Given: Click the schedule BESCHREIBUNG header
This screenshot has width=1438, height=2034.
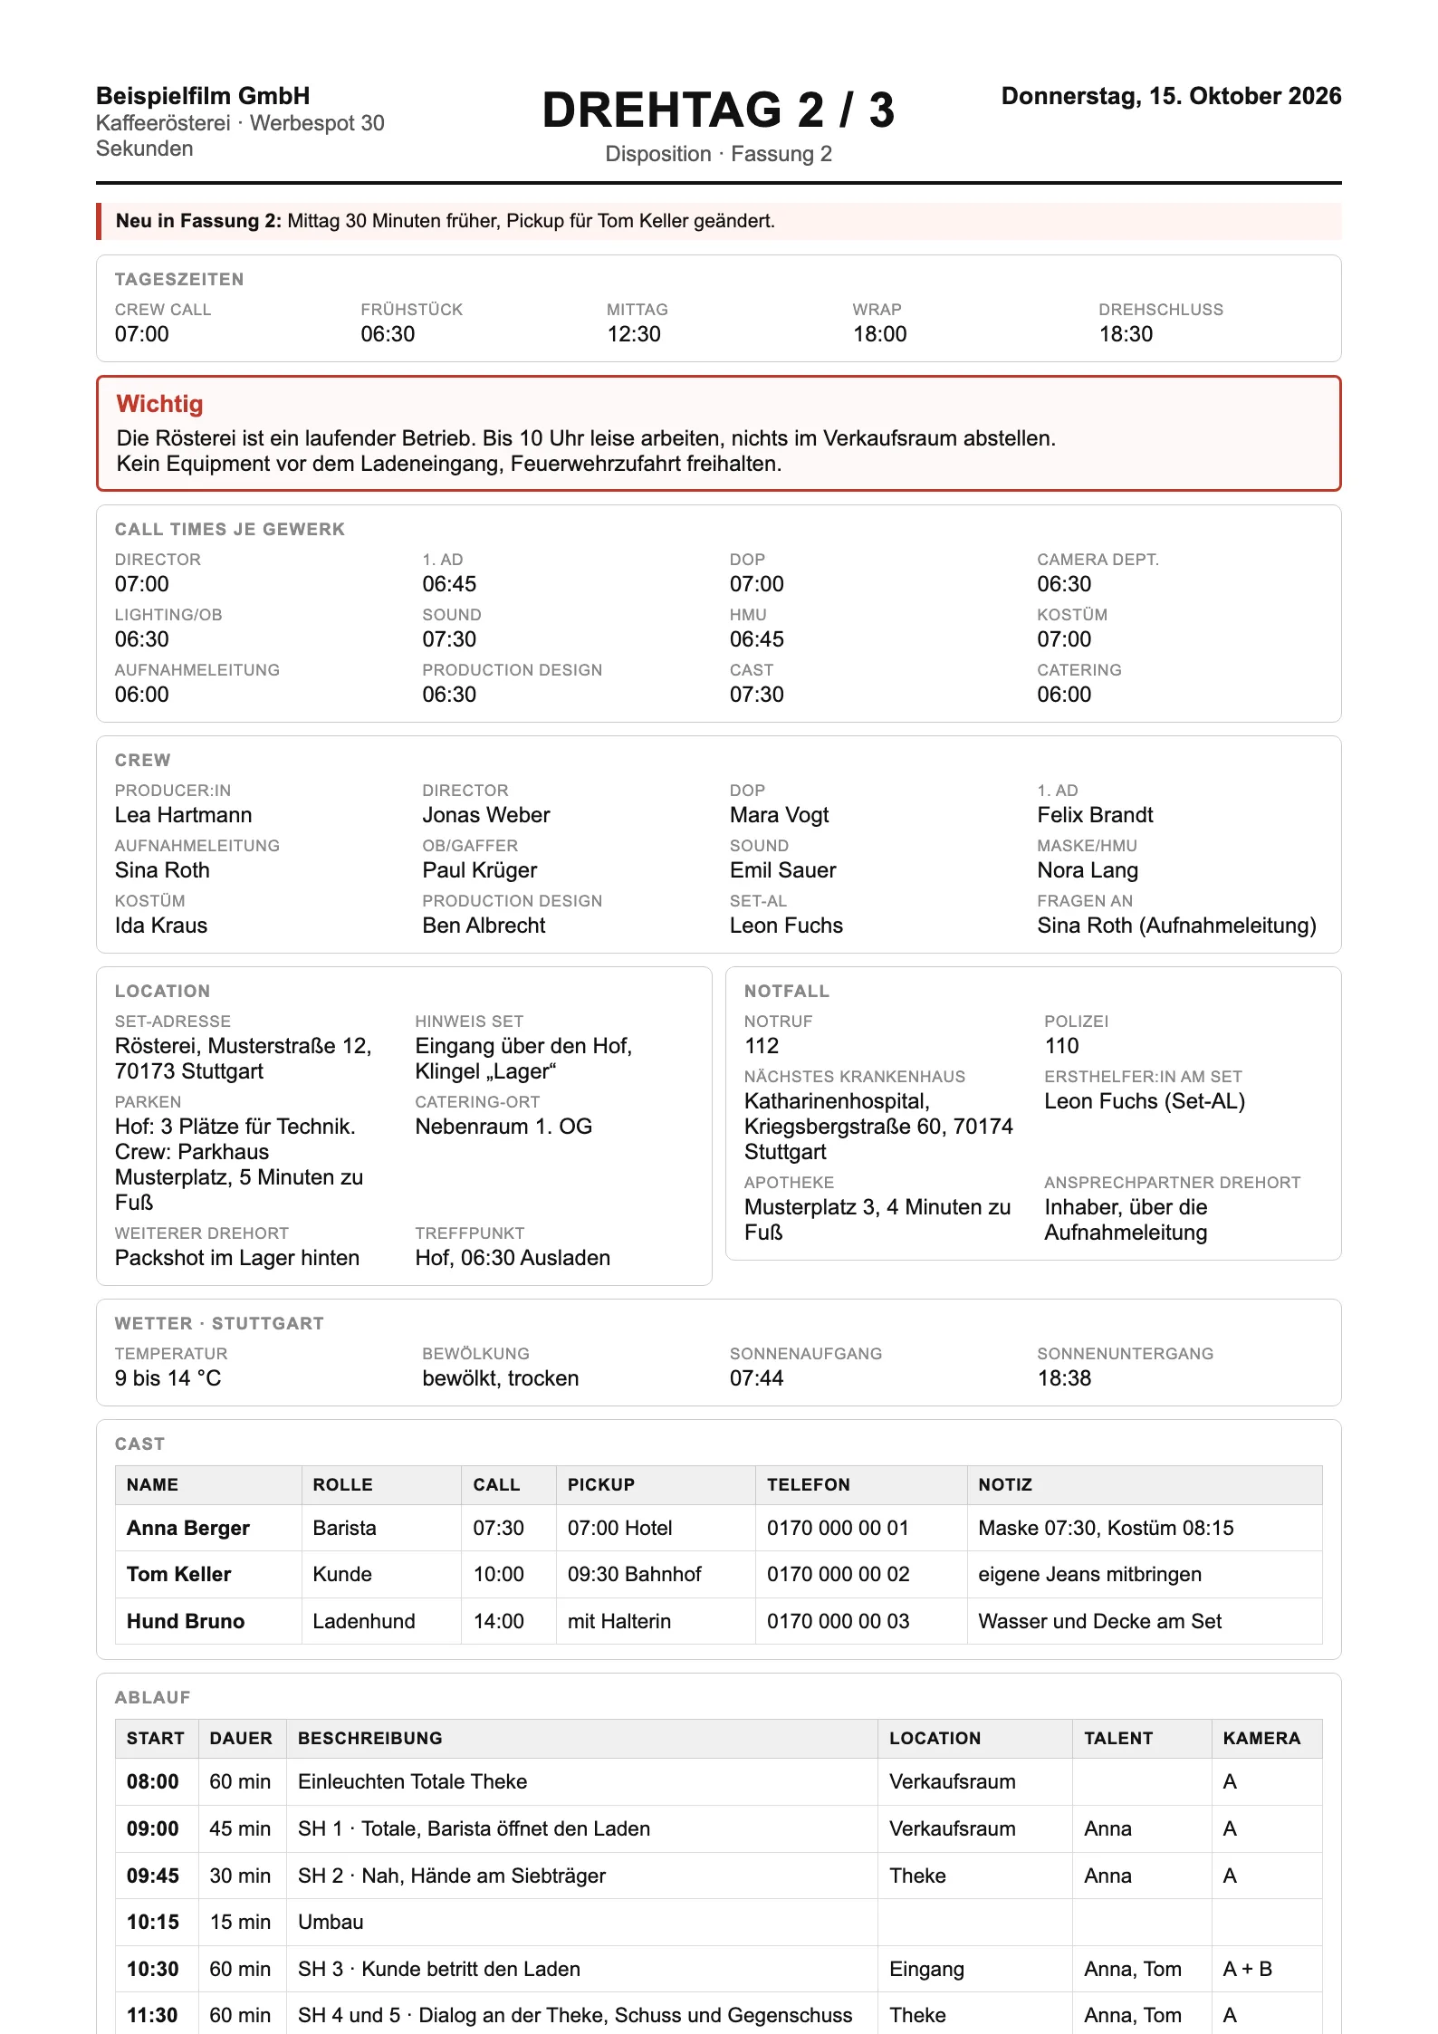Looking at the screenshot, I should pyautogui.click(x=370, y=1739).
